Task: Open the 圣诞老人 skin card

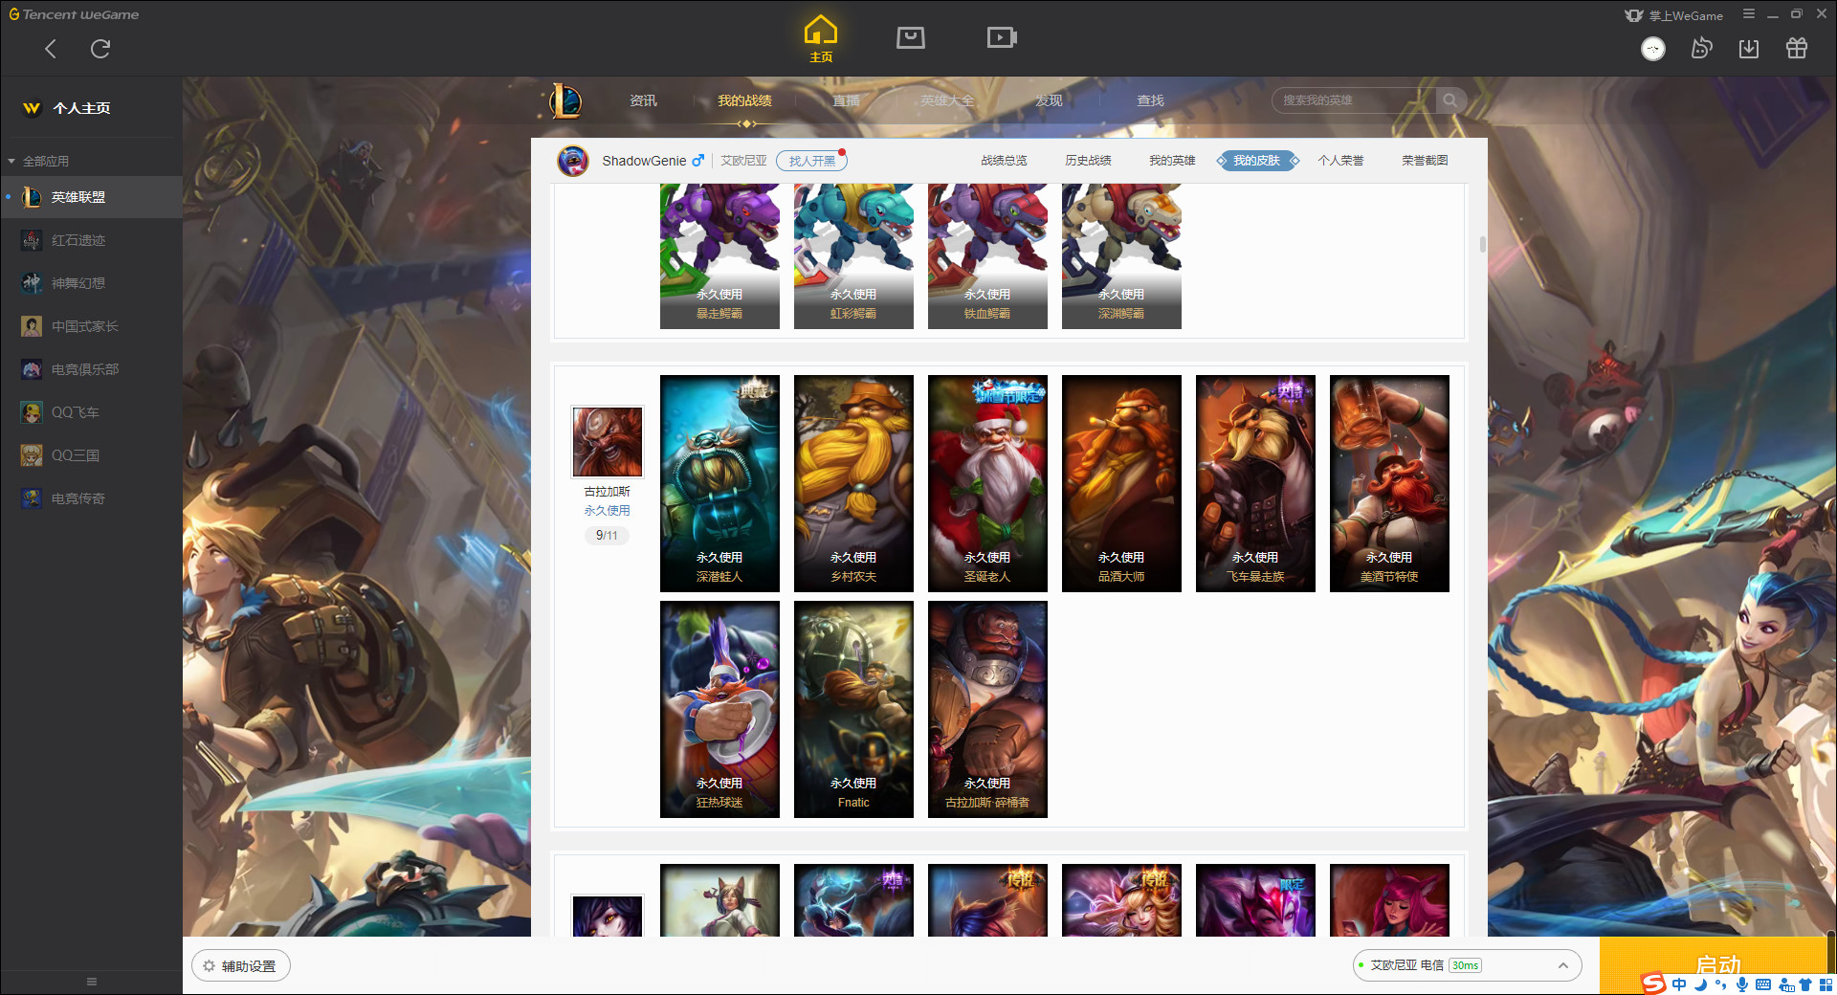Action: [x=987, y=483]
